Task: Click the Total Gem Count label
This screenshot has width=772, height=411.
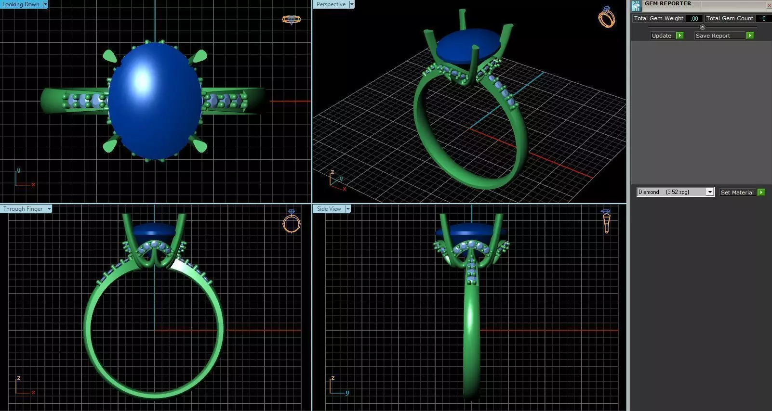Action: [730, 18]
